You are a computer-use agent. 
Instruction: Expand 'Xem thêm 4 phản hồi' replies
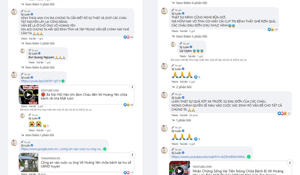pyautogui.click(x=190, y=3)
